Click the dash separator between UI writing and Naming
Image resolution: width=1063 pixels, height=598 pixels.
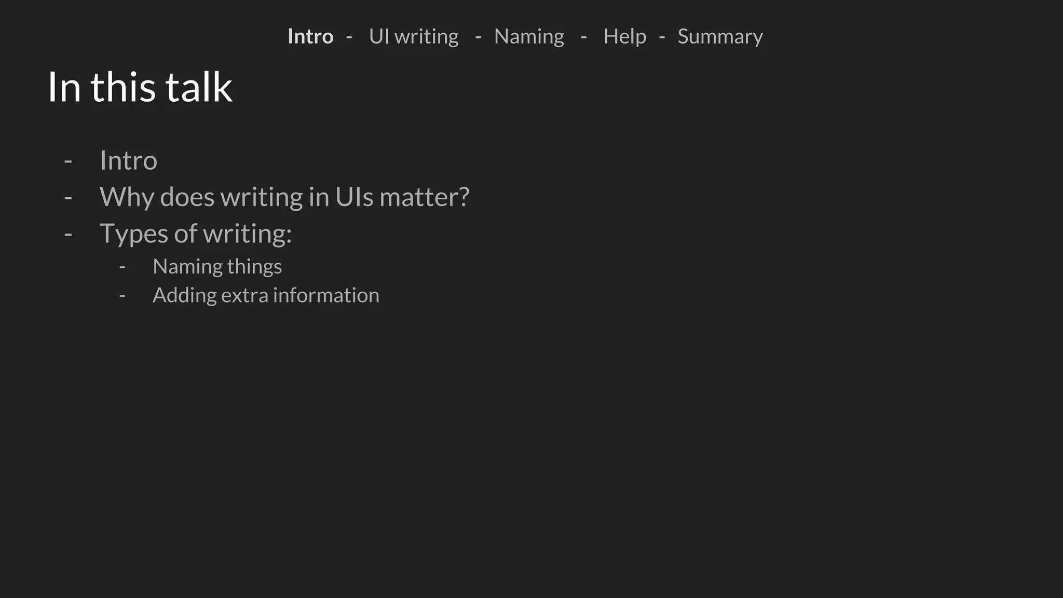click(x=478, y=37)
